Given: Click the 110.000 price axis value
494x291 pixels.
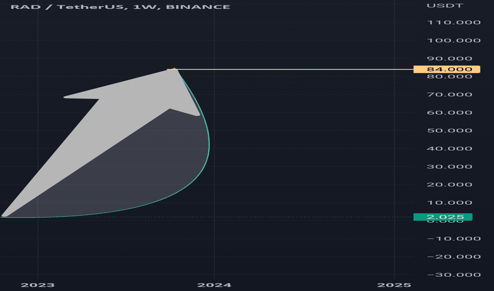Looking at the screenshot, I should [x=454, y=22].
